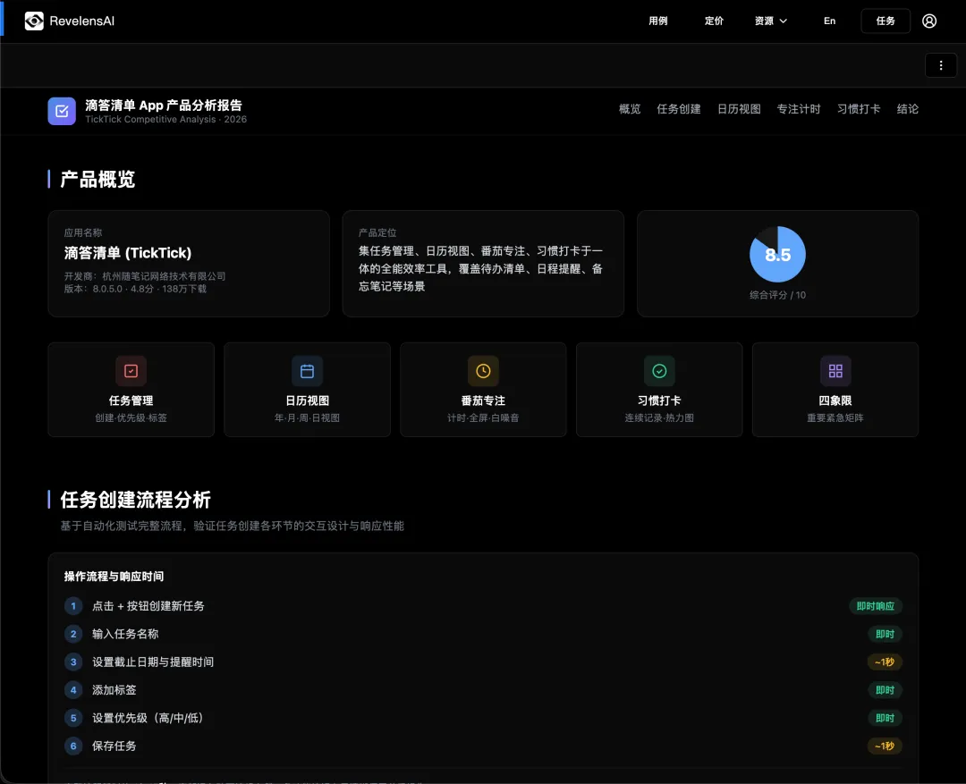Expand the 资源 dropdown menu
This screenshot has width=966, height=784.
pyautogui.click(x=771, y=21)
